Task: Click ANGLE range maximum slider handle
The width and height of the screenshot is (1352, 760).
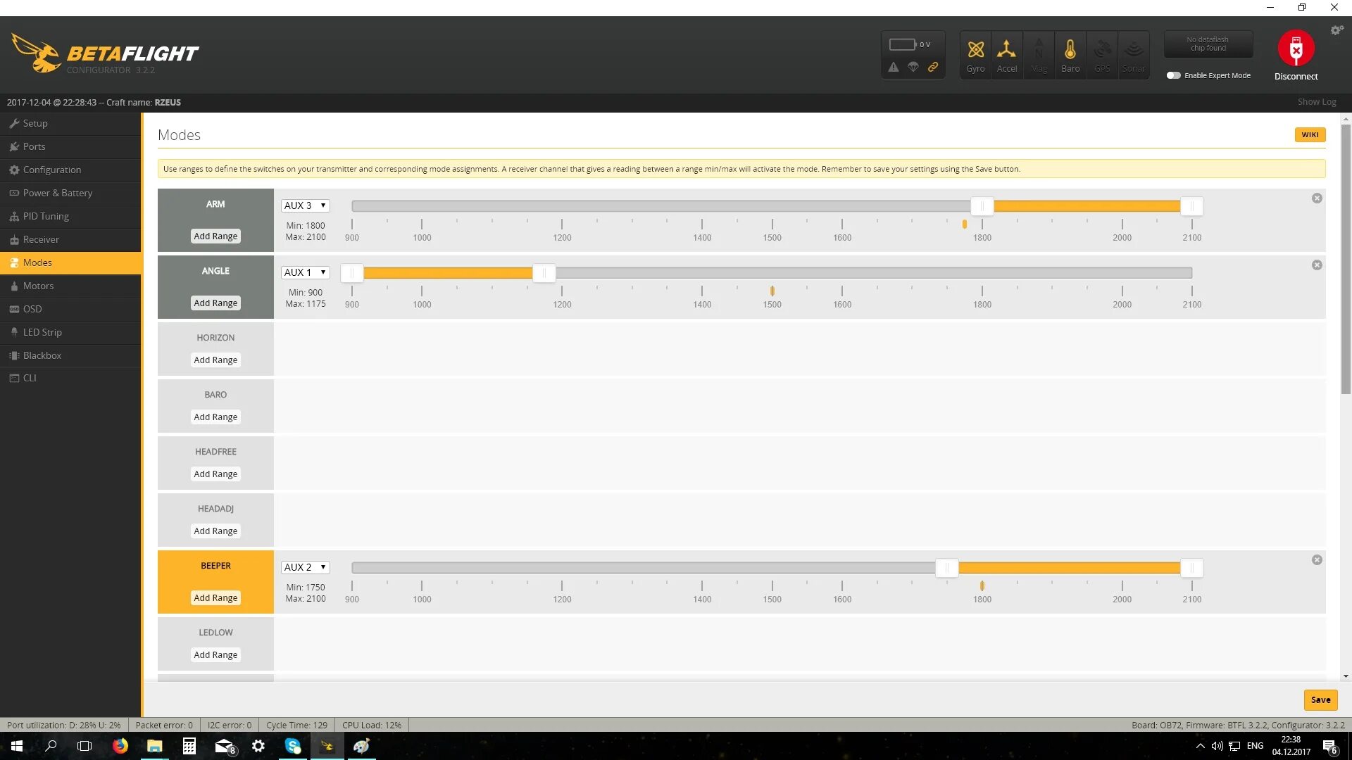Action: click(x=544, y=273)
